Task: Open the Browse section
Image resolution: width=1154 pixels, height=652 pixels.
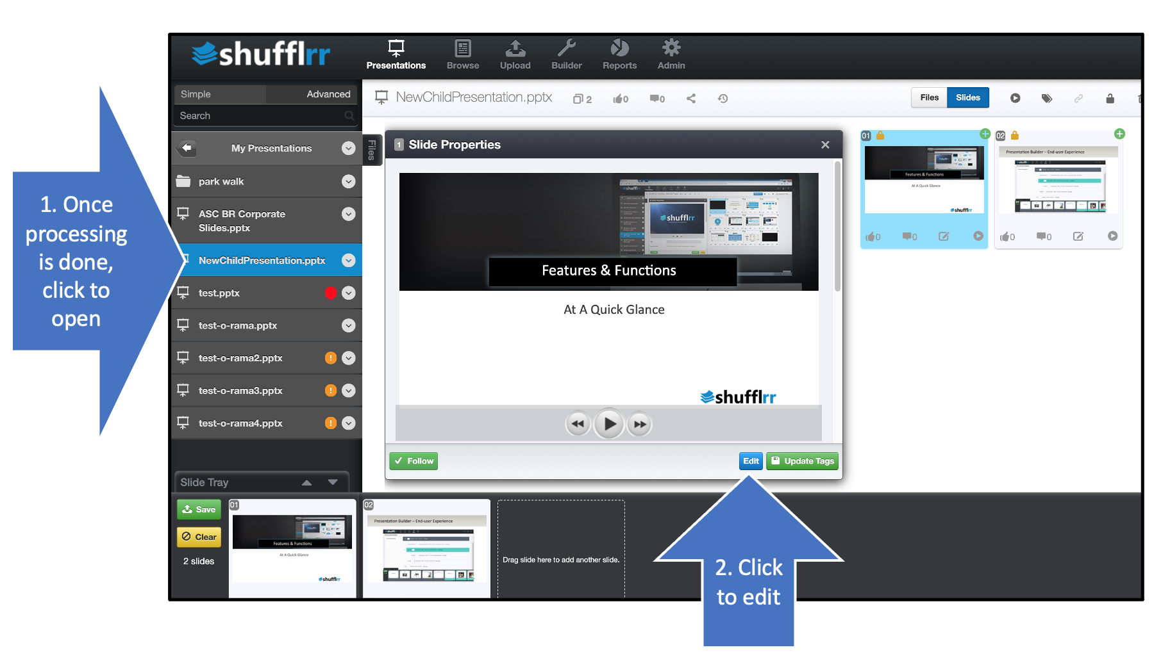Action: tap(463, 55)
